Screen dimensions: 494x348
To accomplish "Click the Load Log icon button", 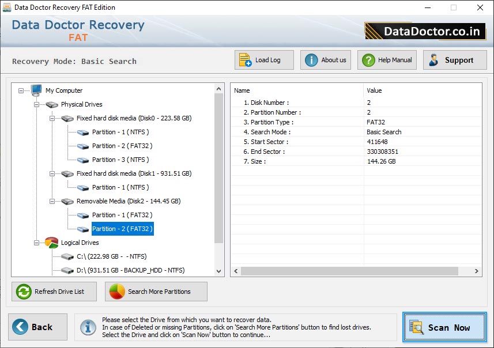I will 246,60.
